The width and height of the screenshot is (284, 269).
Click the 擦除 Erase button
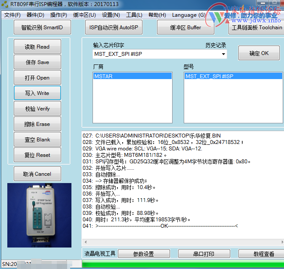(37, 124)
